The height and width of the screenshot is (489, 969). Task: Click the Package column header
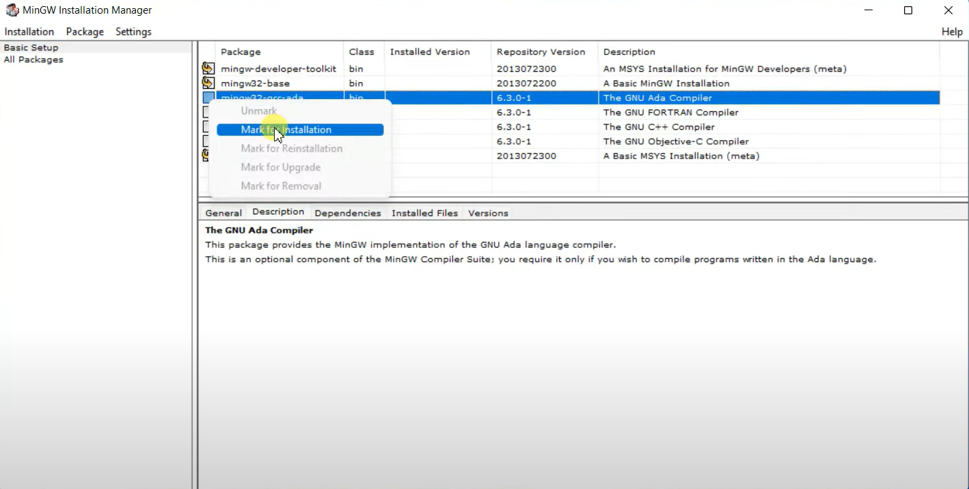coord(241,51)
